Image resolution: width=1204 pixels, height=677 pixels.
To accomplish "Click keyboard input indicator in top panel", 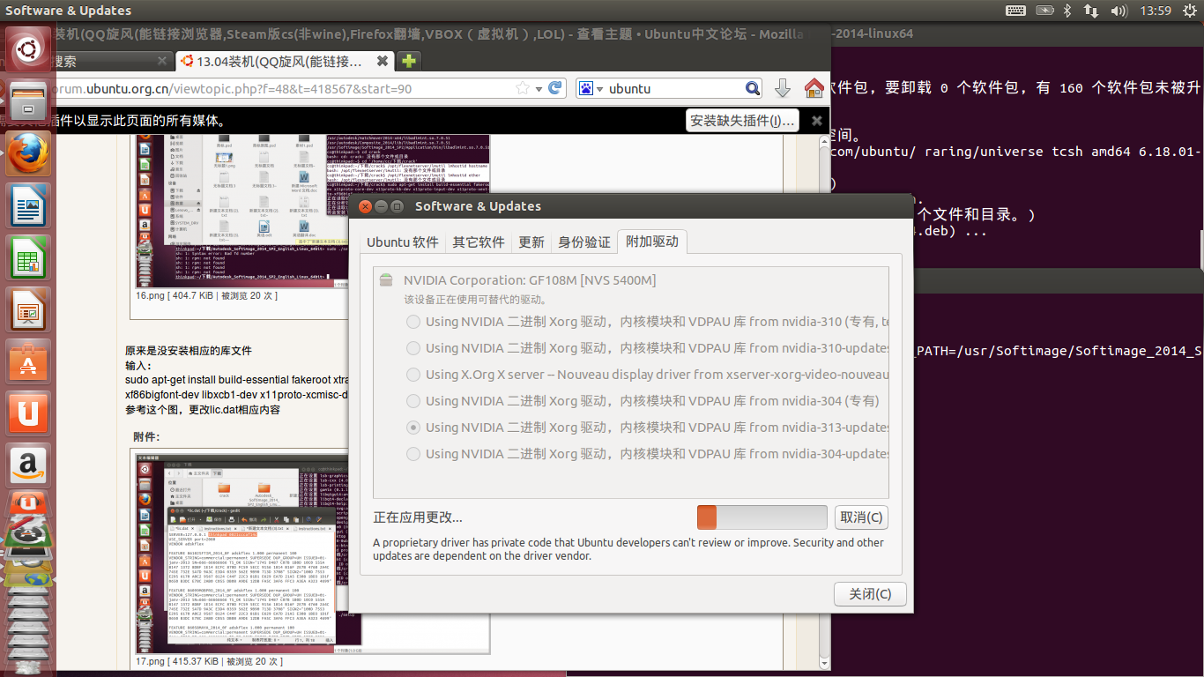I will 1015,11.
